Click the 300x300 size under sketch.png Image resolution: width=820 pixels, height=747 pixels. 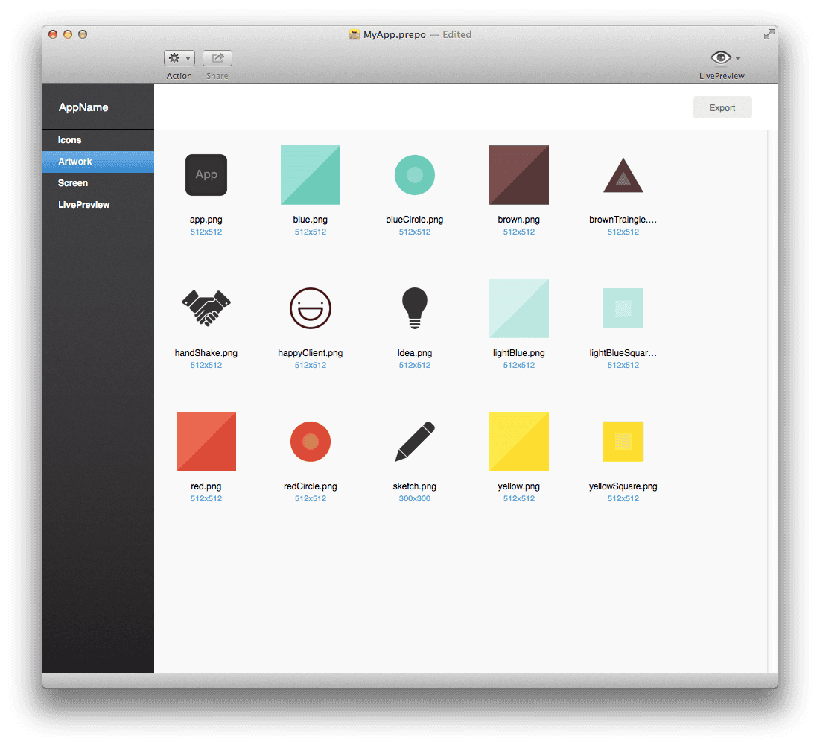pyautogui.click(x=415, y=498)
